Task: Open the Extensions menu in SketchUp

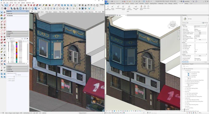Action: [28, 3]
